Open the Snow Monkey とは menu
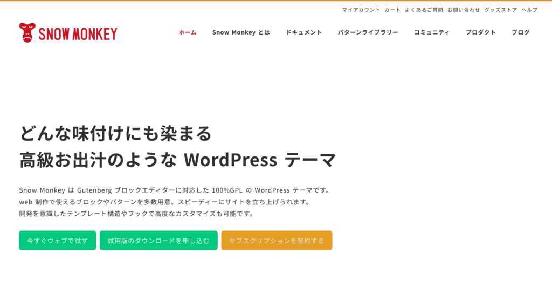This screenshot has height=287, width=552. tap(241, 32)
